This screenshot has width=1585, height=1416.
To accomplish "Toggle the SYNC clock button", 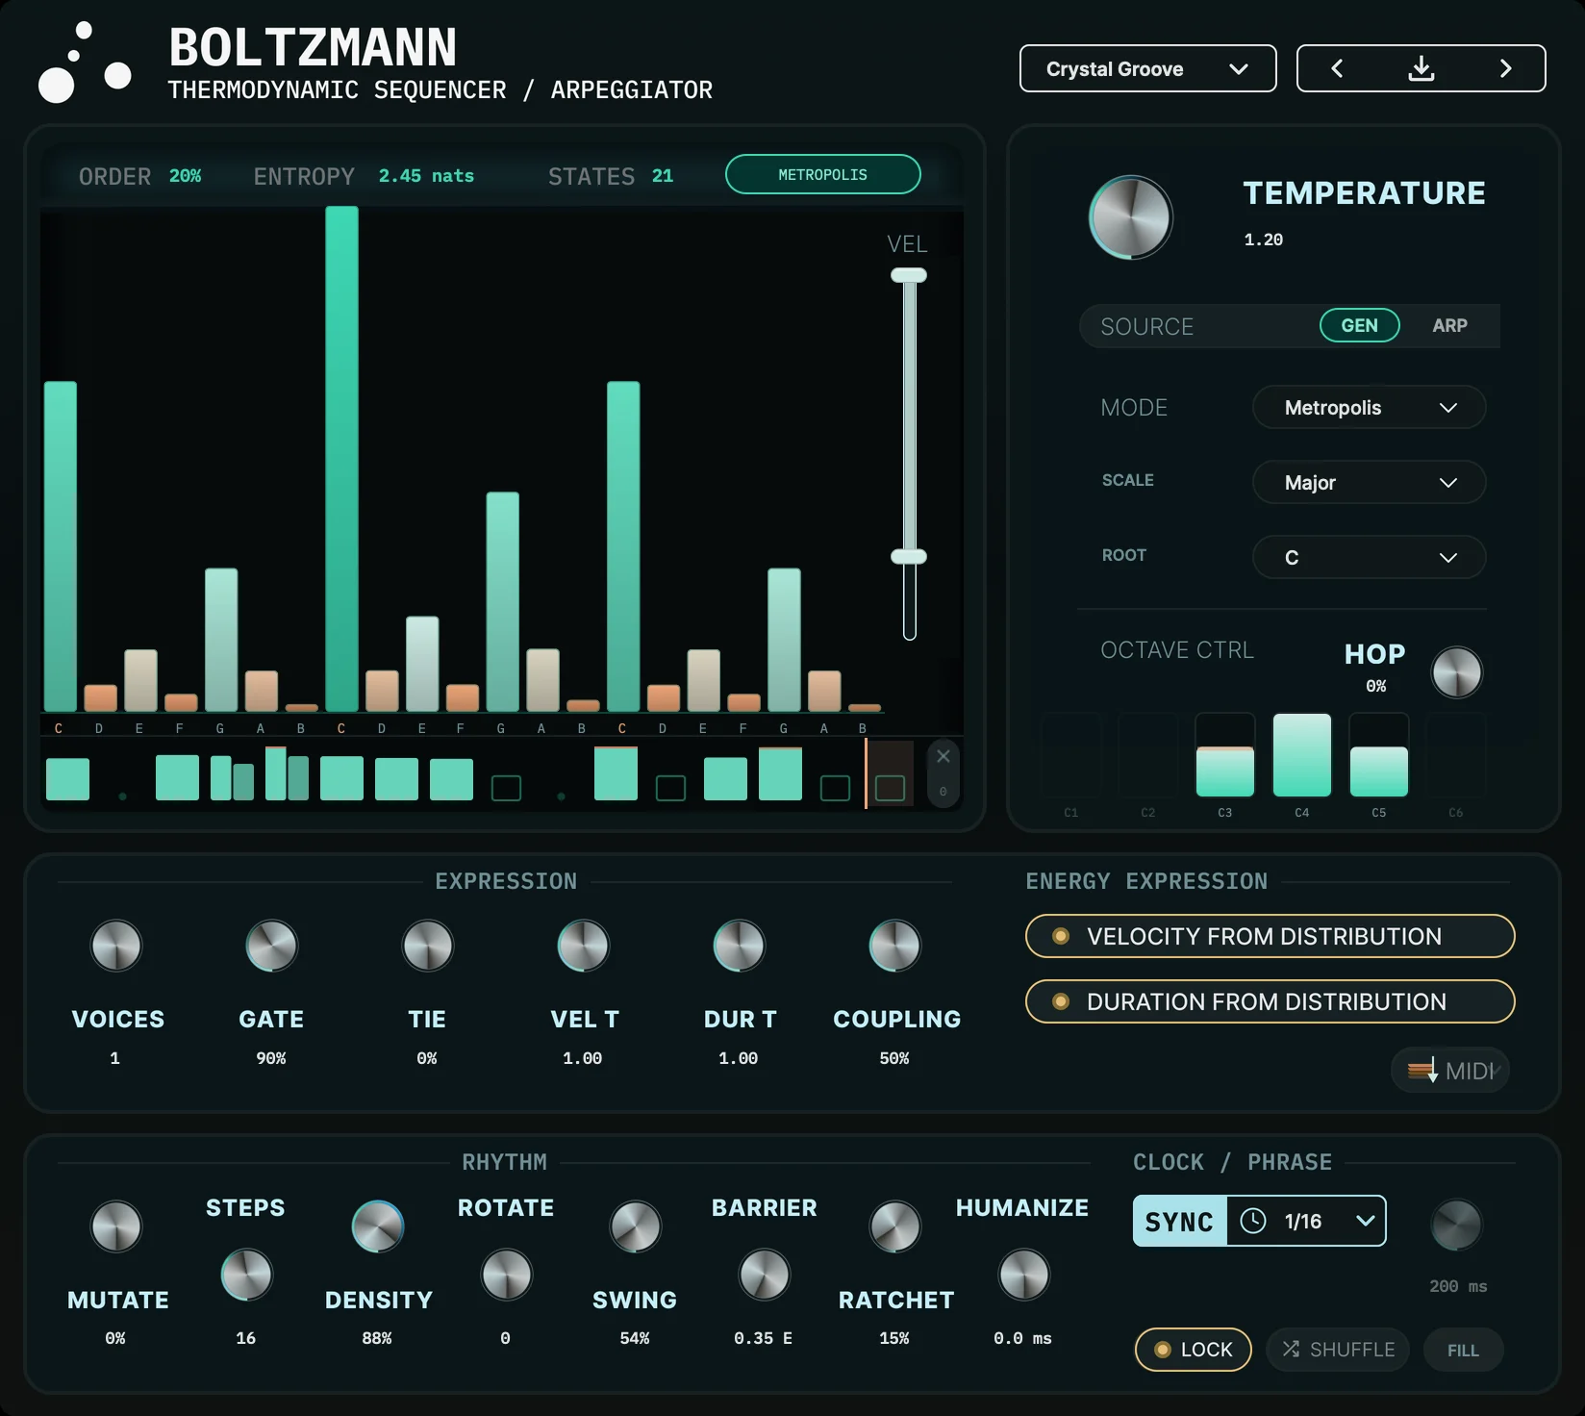I will [x=1179, y=1221].
